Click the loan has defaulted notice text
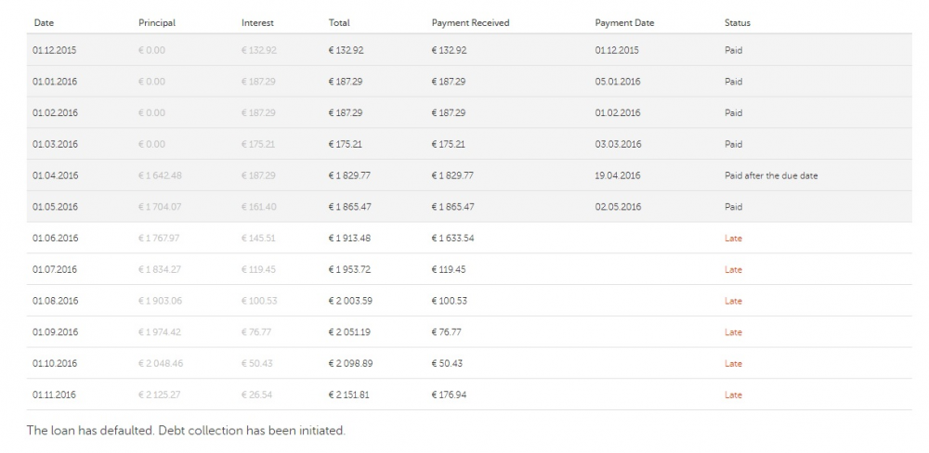 pos(186,431)
